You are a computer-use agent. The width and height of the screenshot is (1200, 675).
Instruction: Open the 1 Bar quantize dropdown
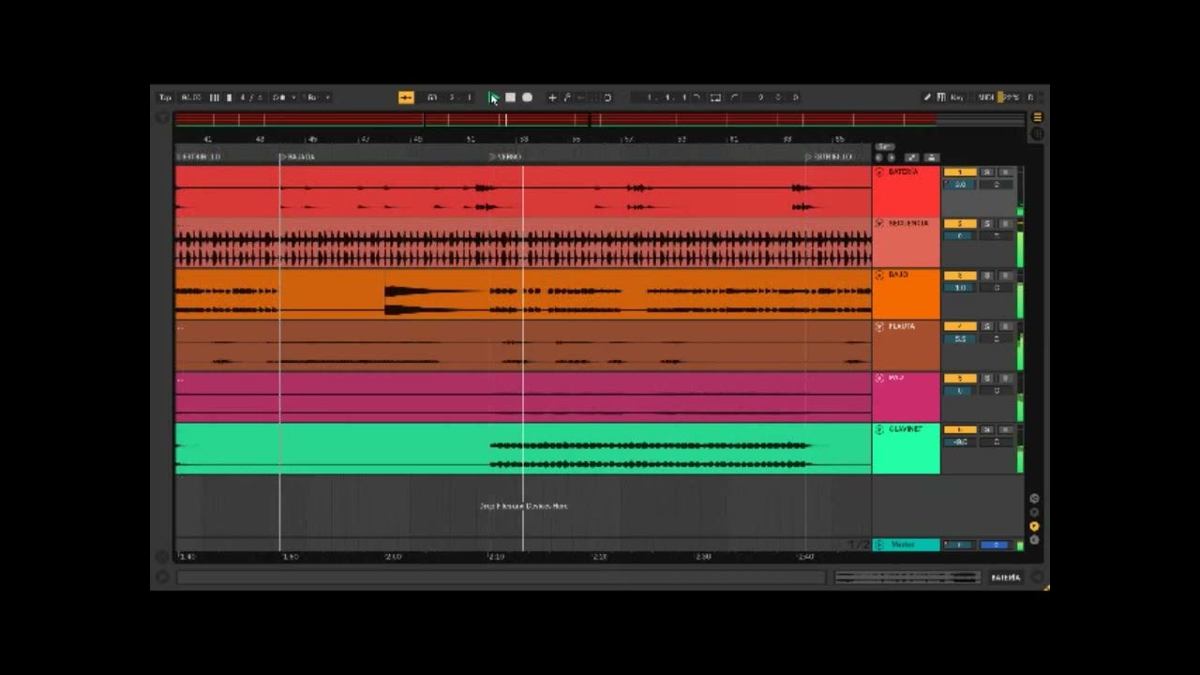pyautogui.click(x=315, y=97)
